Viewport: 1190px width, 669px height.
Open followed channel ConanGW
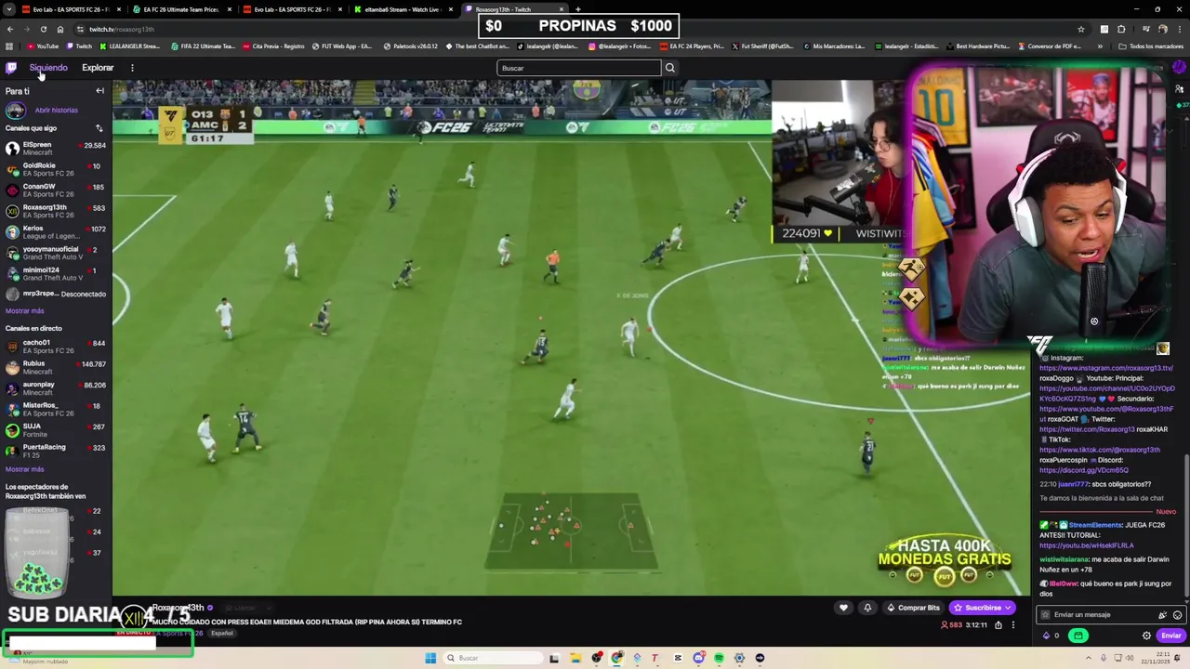(56, 190)
